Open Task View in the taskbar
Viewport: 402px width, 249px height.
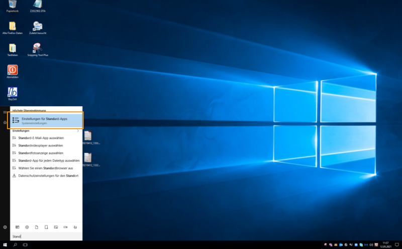point(25,245)
